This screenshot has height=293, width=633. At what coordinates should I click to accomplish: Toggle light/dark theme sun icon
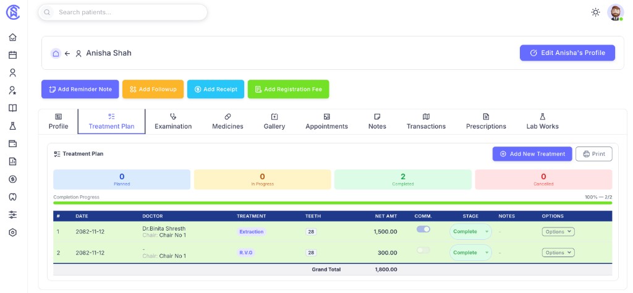(595, 12)
